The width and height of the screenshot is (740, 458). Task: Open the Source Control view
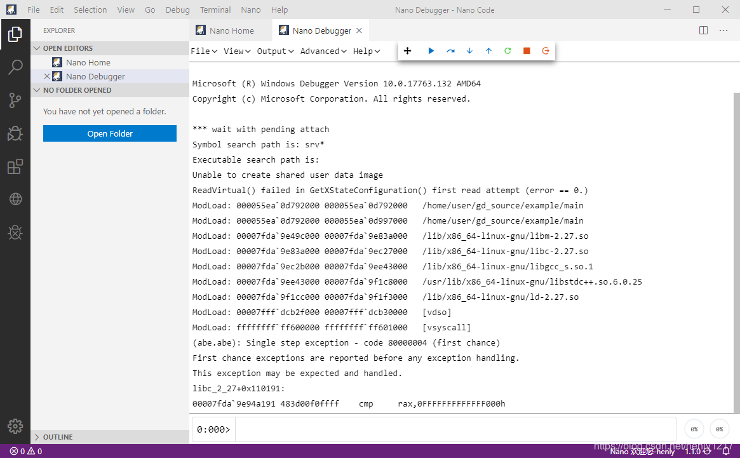15,100
